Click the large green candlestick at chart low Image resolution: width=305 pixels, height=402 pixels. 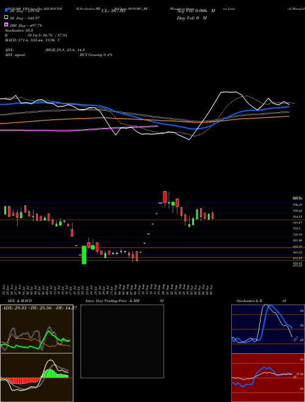[x=84, y=255]
